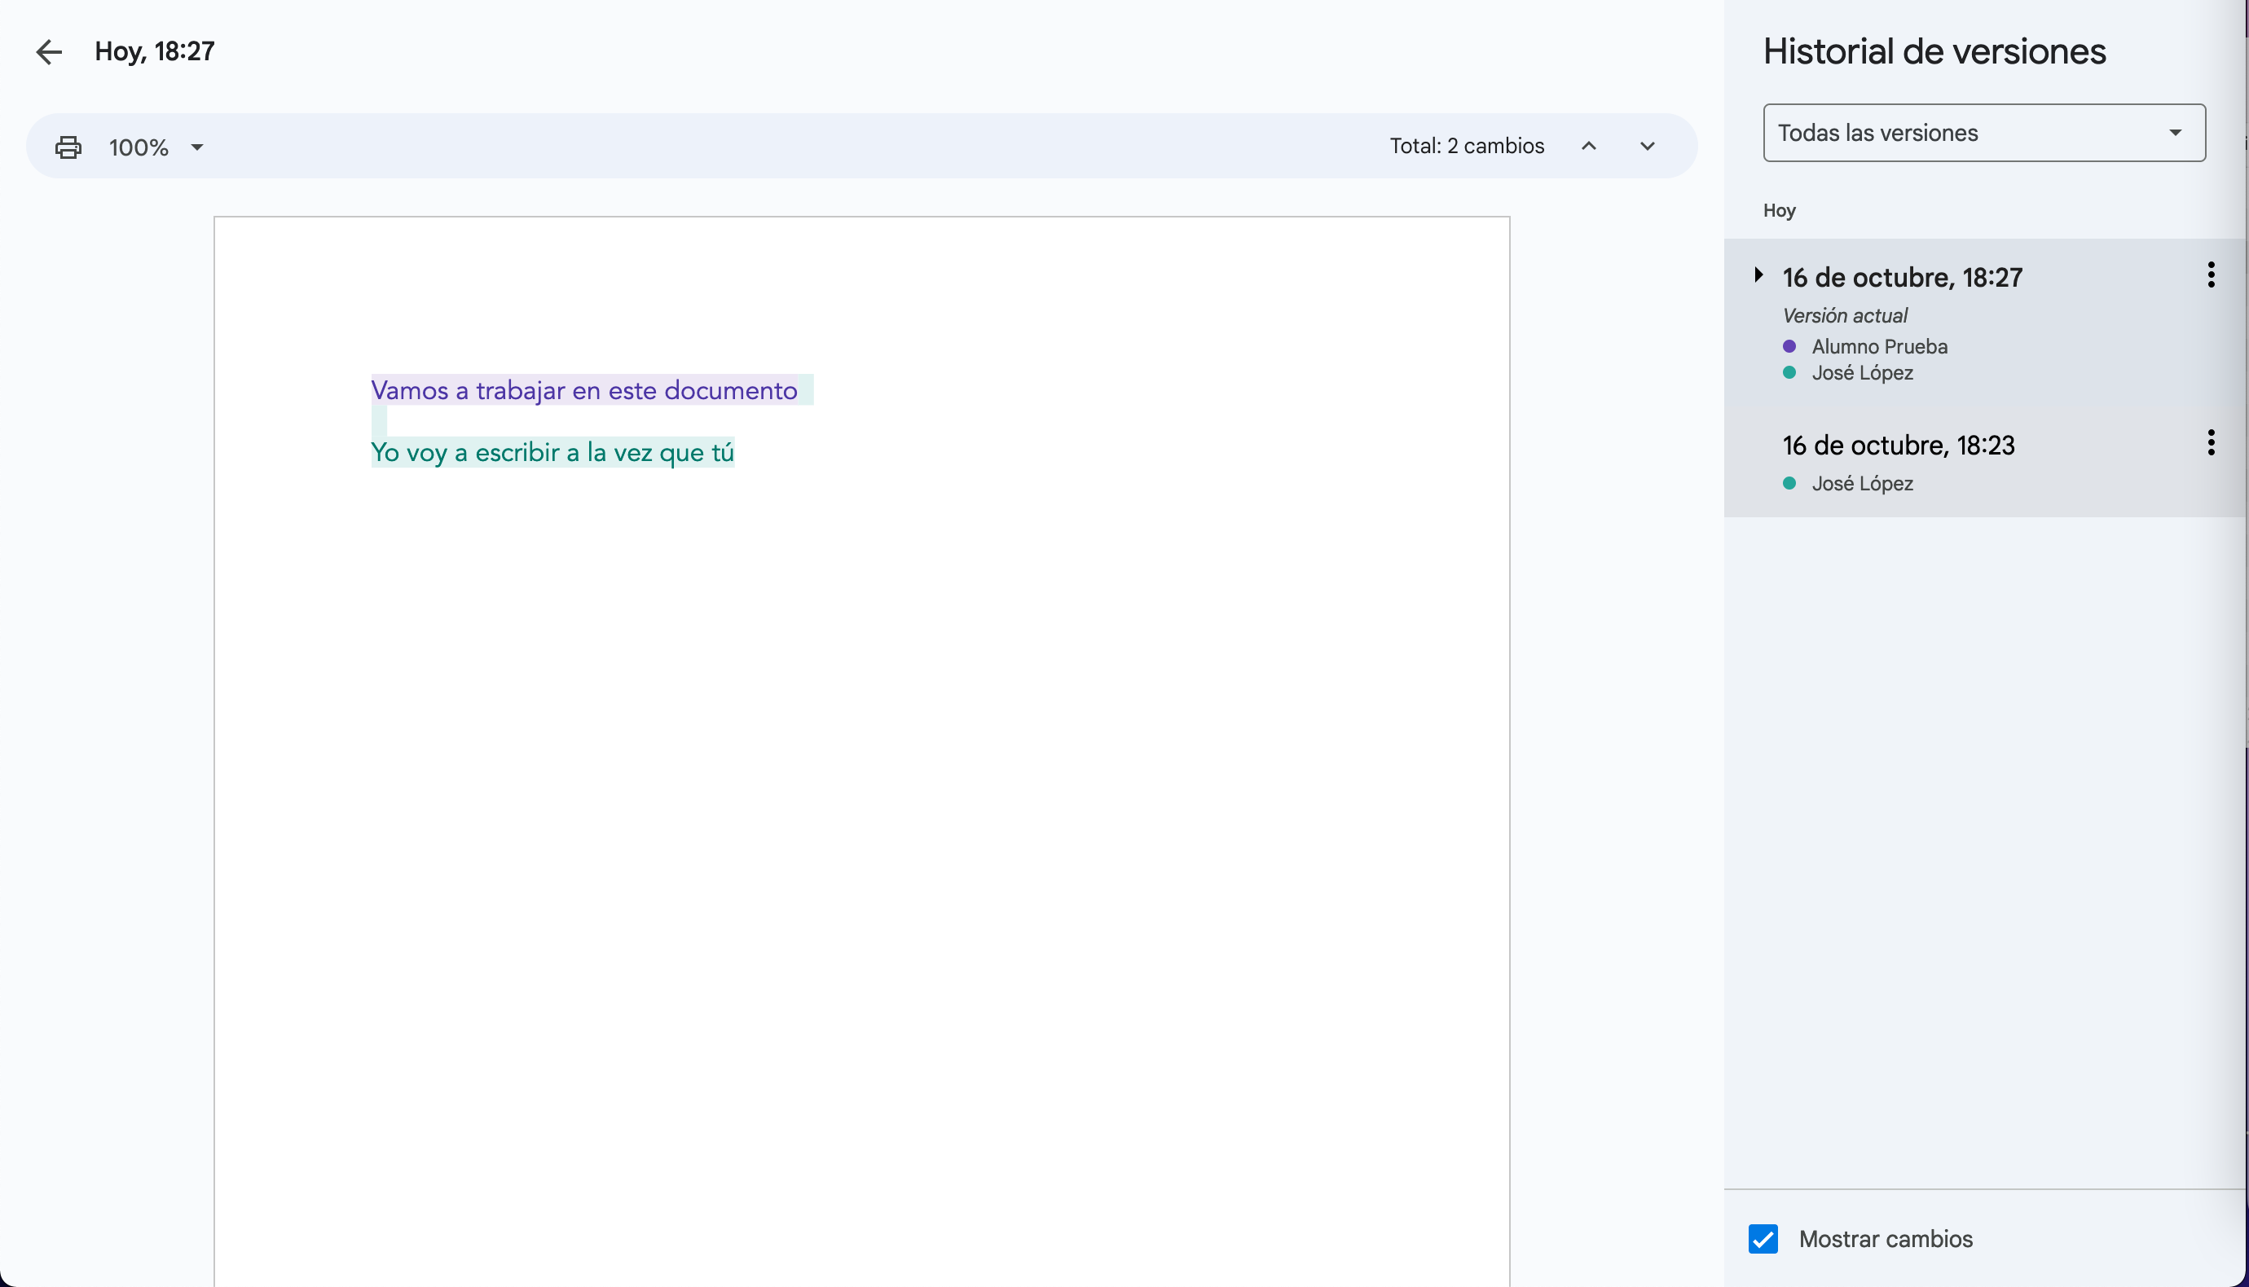2249x1287 pixels.
Task: Click the back arrow to exit version history
Action: (x=49, y=52)
